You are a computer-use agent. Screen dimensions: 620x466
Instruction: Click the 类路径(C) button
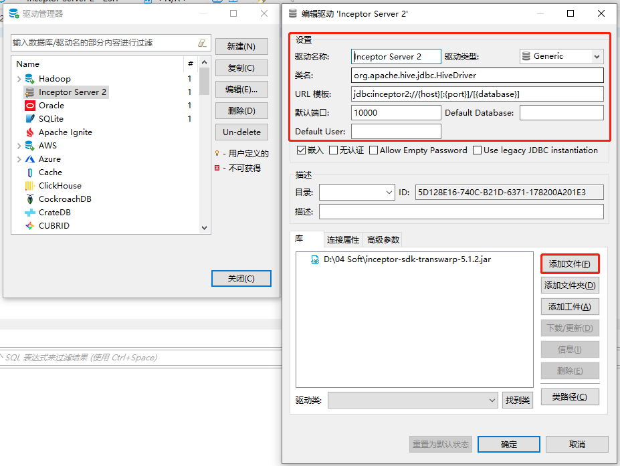[x=570, y=397]
